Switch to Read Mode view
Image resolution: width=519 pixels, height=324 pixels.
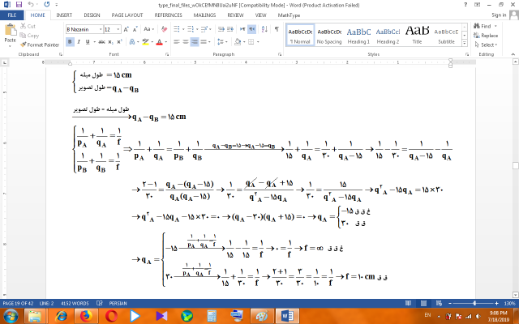(x=408, y=303)
